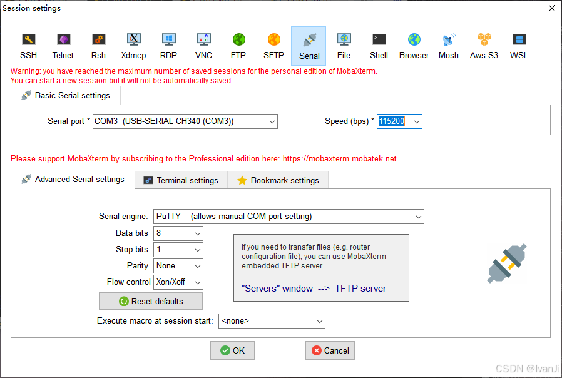Select the Xdmcp session type

pyautogui.click(x=133, y=46)
